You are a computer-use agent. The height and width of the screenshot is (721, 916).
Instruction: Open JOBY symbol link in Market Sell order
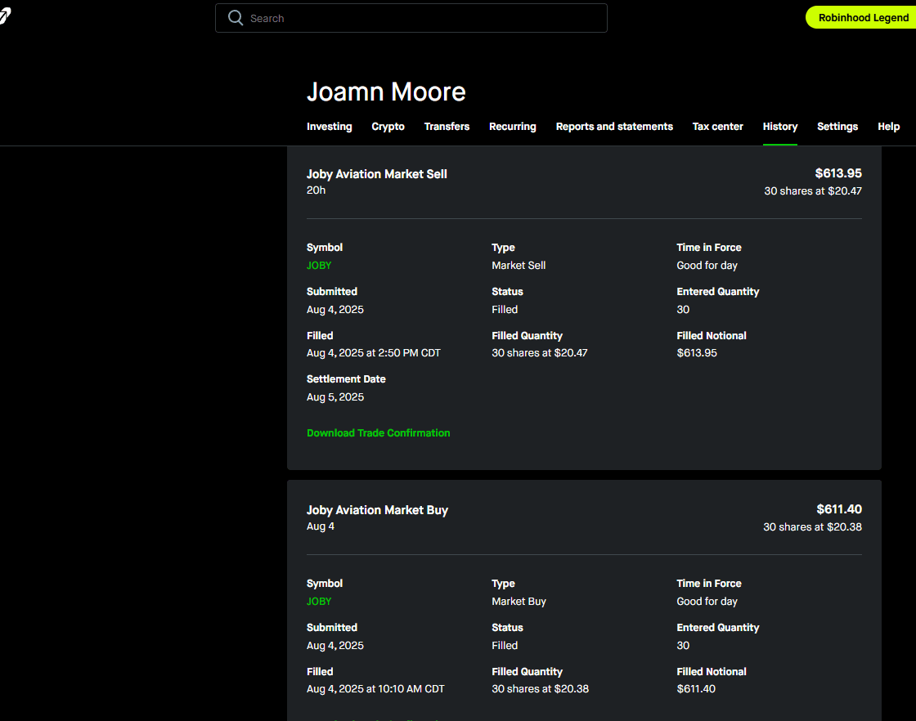(319, 266)
